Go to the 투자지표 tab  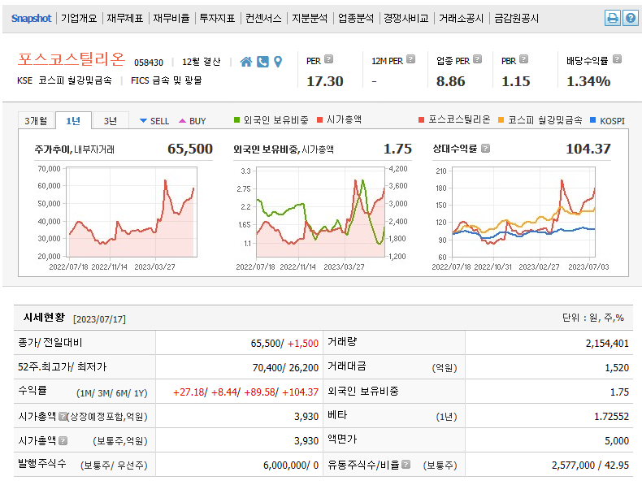click(x=218, y=19)
